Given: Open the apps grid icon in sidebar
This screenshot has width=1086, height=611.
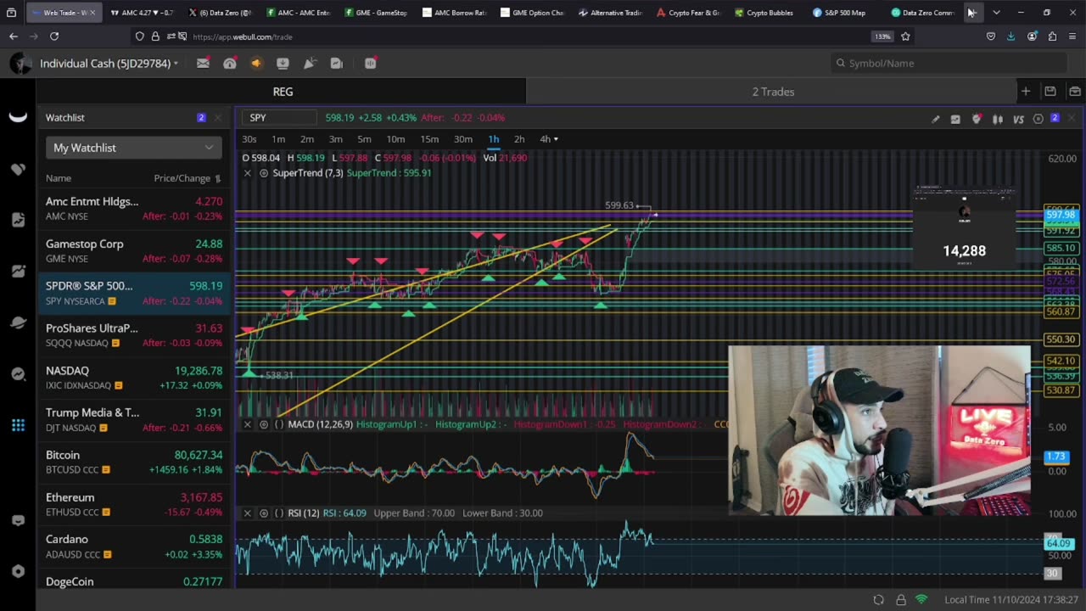Looking at the screenshot, I should (x=18, y=425).
